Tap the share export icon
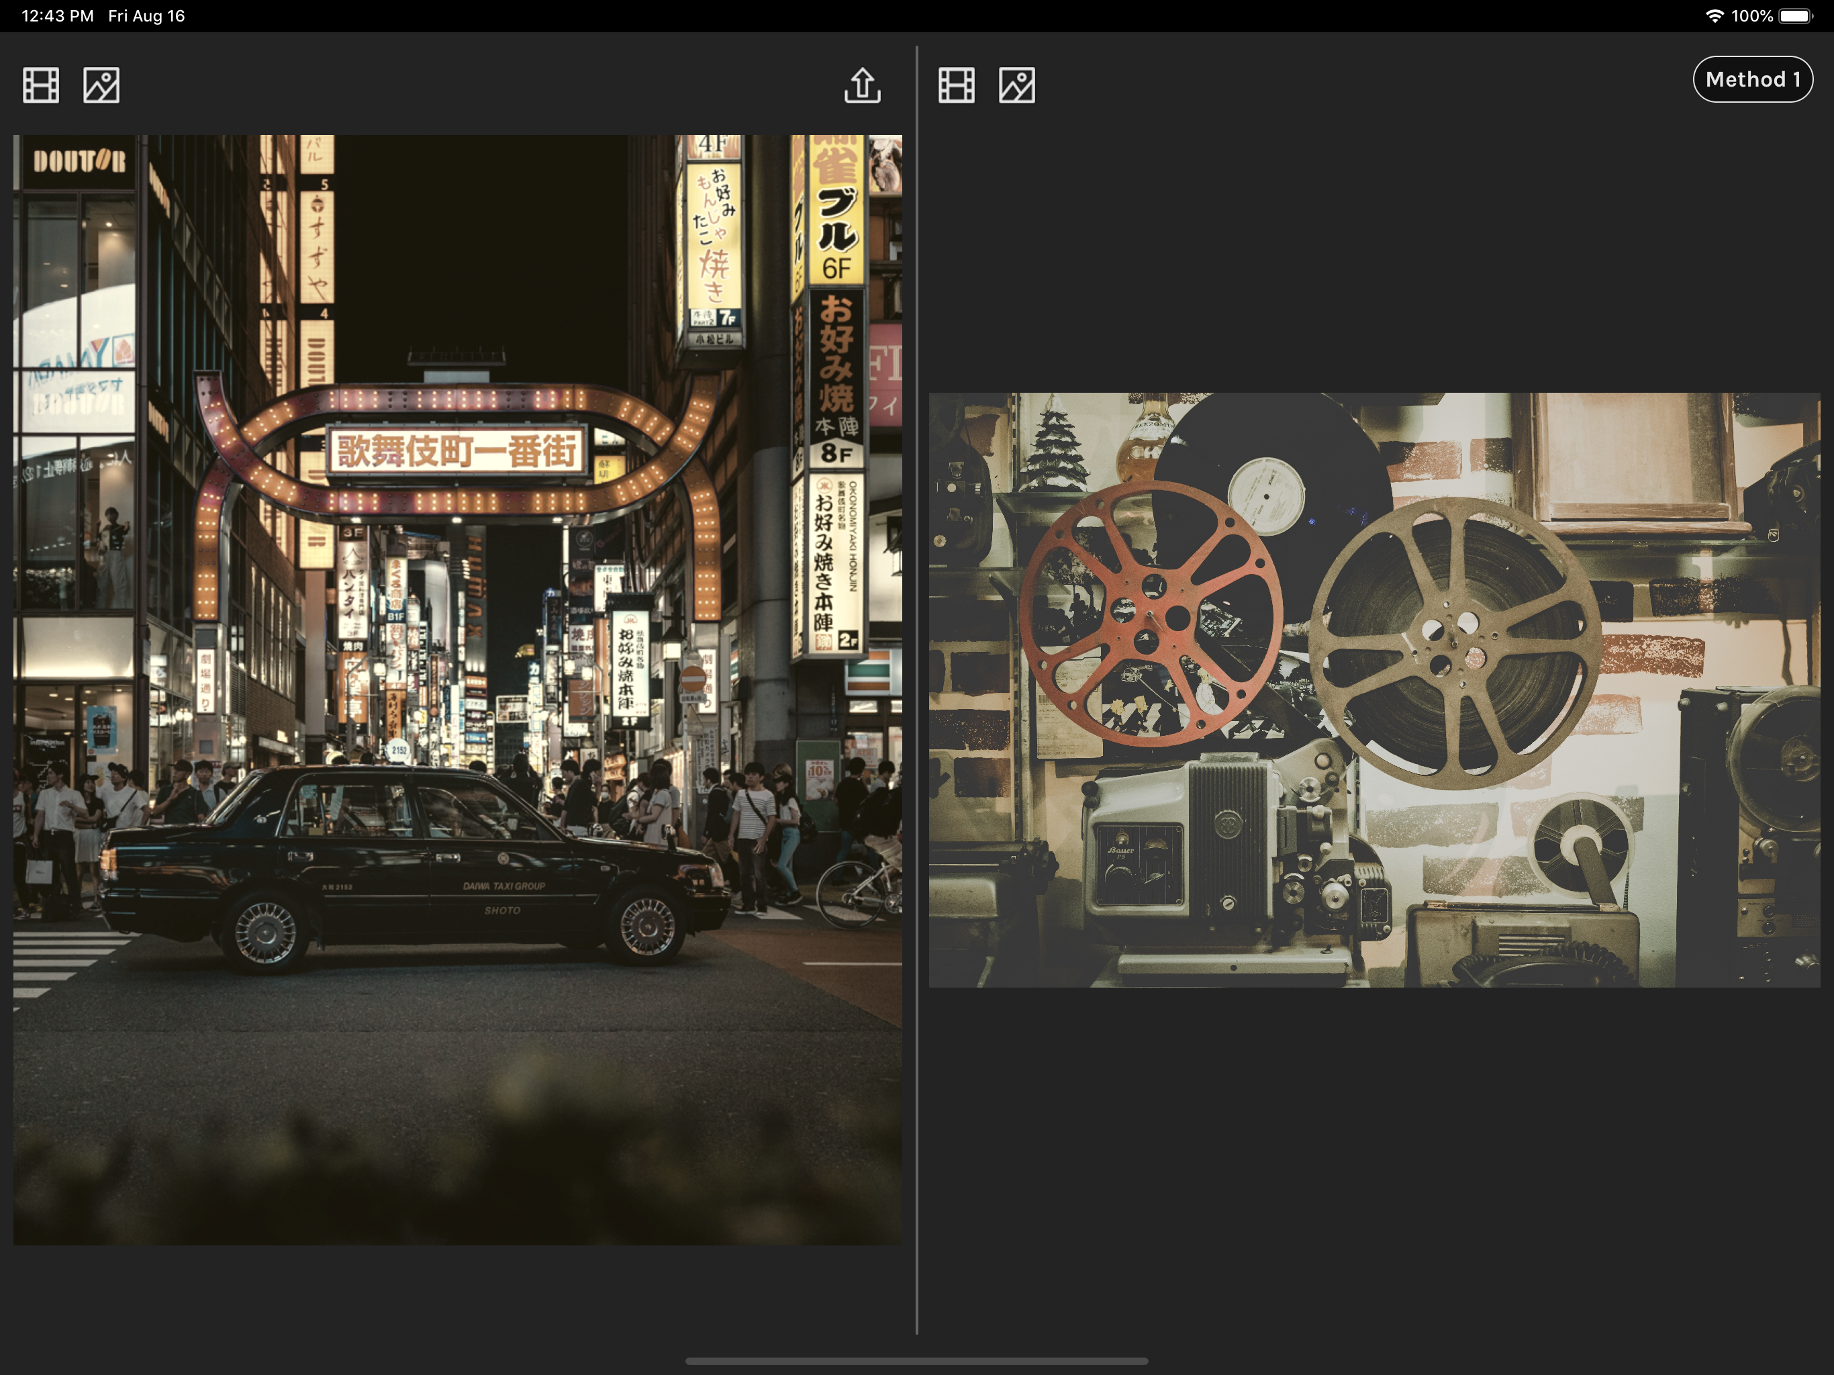The width and height of the screenshot is (1834, 1375). (862, 85)
